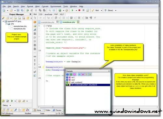The height and width of the screenshot is (119, 163).
Task: Switch to the exampleclass.php tab
Action: (48, 22)
